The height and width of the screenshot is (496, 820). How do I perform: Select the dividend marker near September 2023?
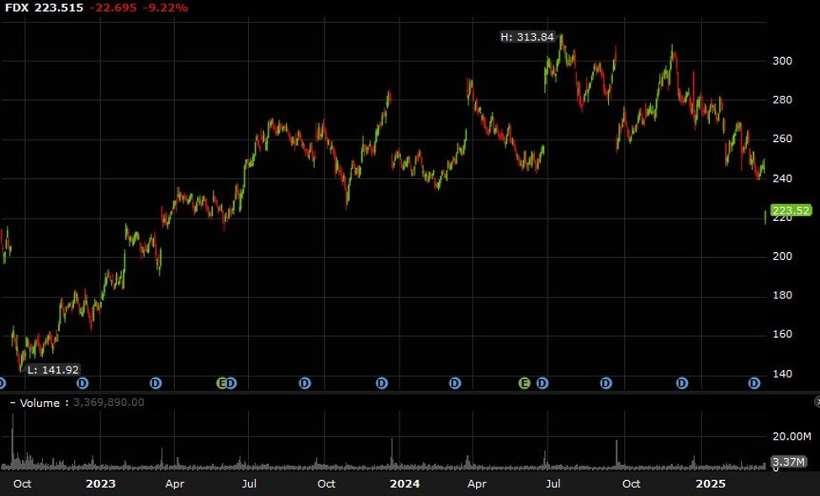304,383
